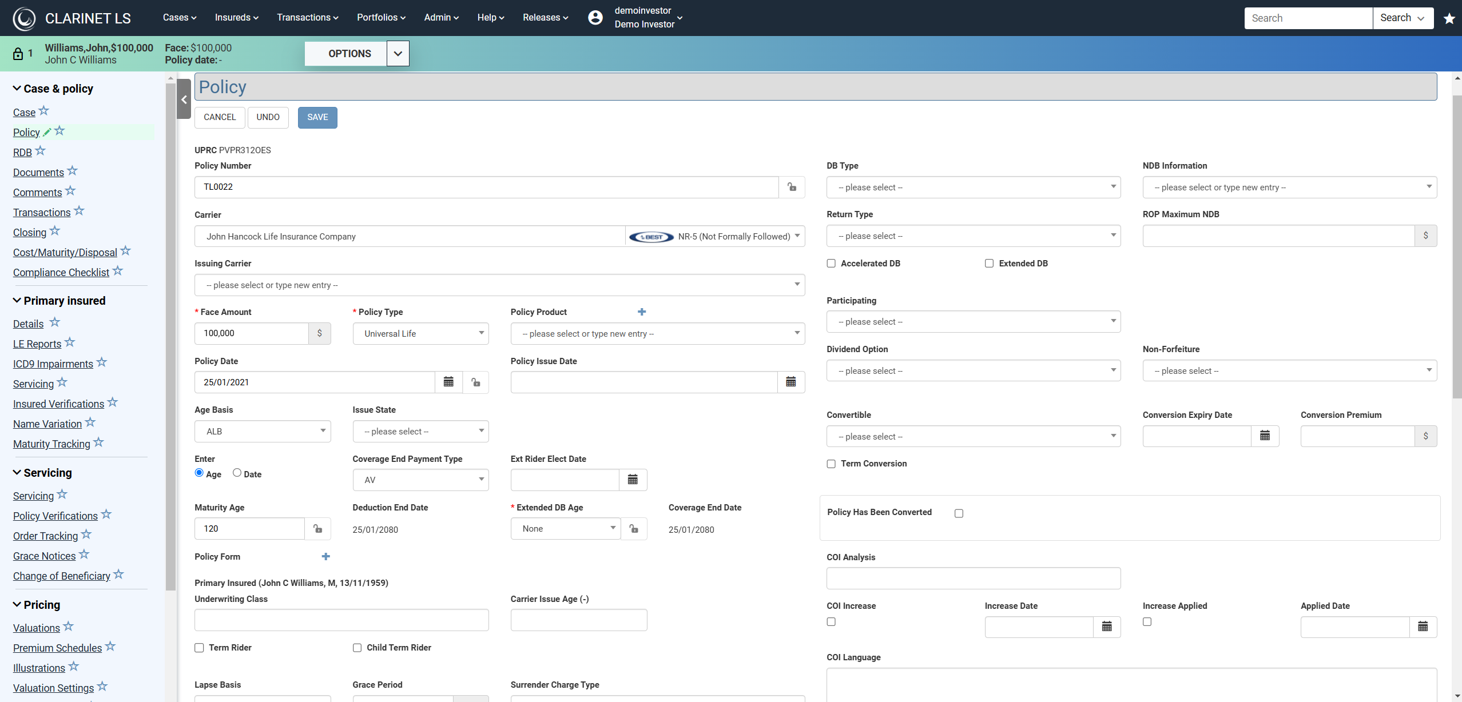
Task: Open calendar for Applied Date
Action: pos(1423,627)
